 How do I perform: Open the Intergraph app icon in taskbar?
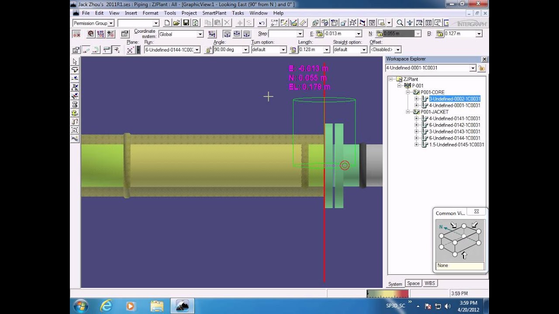(x=182, y=306)
